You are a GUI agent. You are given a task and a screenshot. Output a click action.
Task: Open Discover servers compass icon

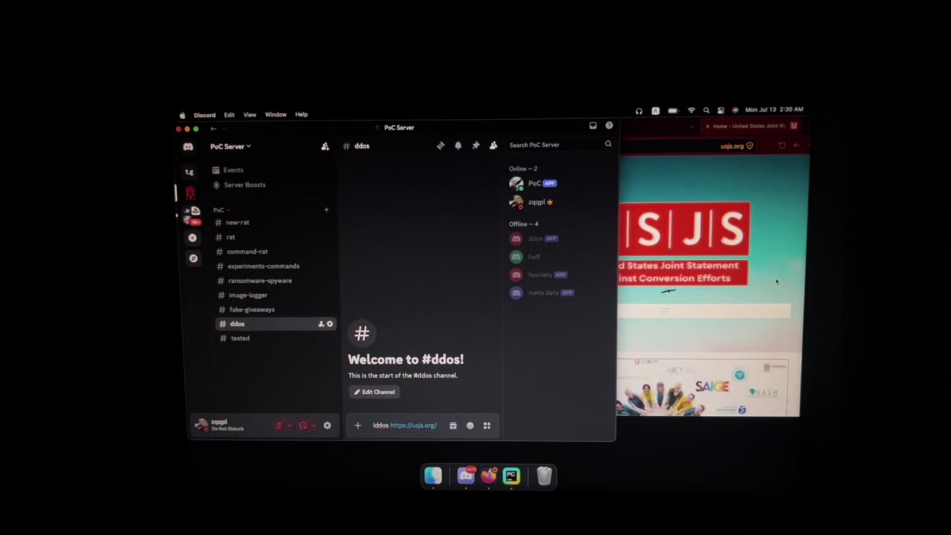coord(193,258)
